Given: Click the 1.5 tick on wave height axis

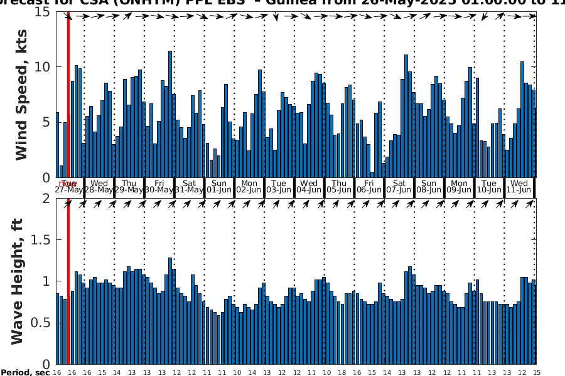Looking at the screenshot, I should click(x=40, y=239).
